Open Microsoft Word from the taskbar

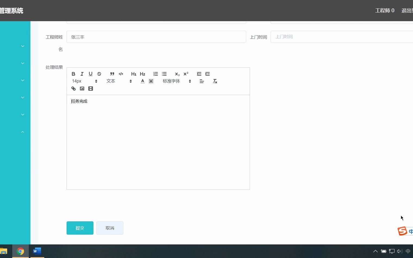(37, 251)
